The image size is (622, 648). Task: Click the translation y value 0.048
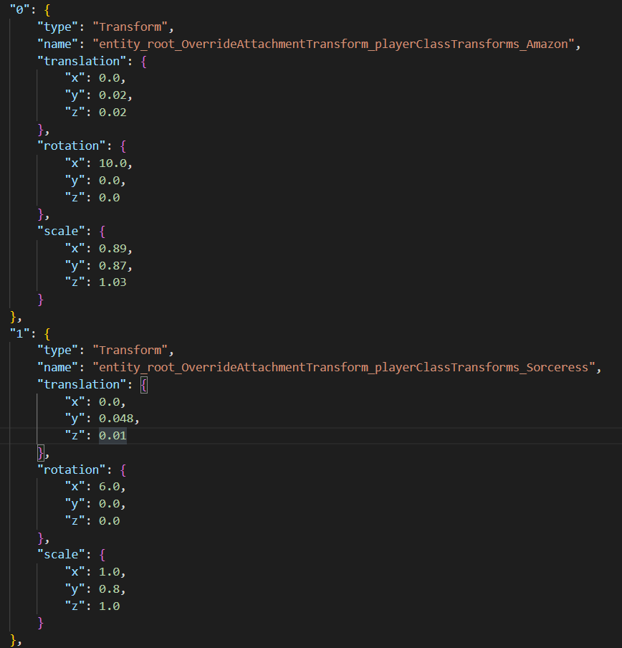point(116,418)
